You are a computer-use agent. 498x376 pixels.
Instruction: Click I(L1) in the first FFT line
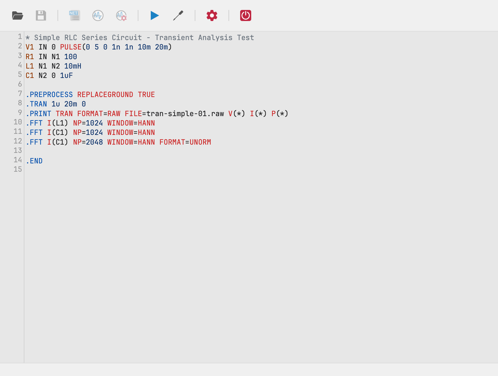click(x=58, y=123)
